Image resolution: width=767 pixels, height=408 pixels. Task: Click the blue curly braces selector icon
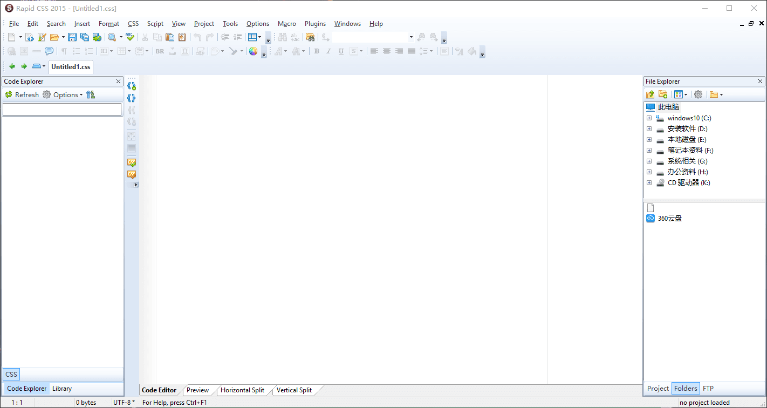(132, 98)
